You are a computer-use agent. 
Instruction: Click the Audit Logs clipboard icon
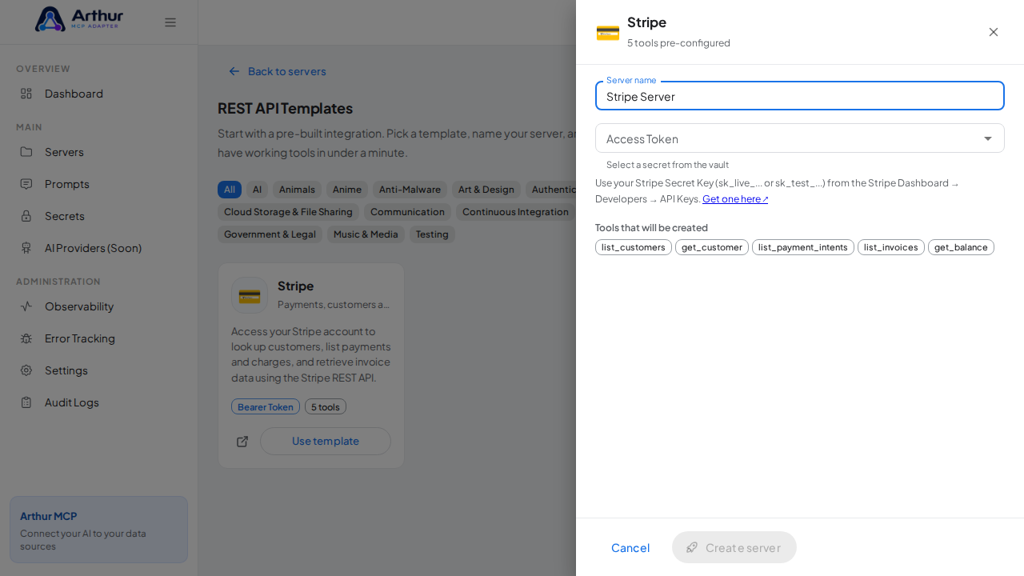(x=26, y=402)
